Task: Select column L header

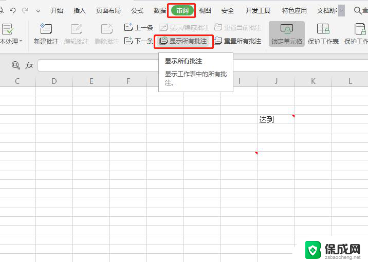Action: 350,81
